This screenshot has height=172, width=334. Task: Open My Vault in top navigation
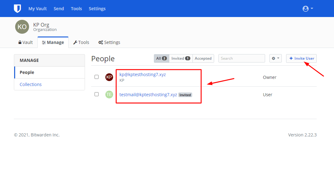click(x=38, y=9)
